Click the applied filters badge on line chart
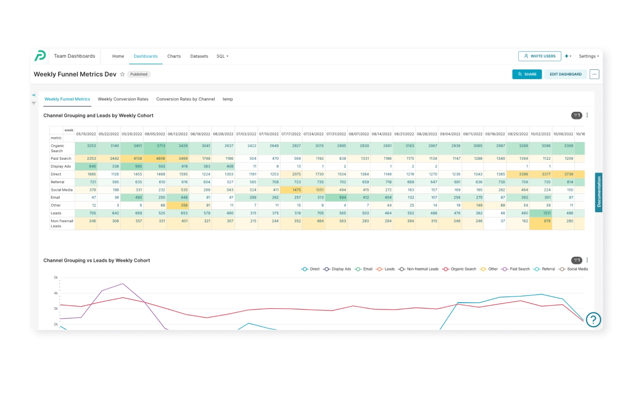The height and width of the screenshot is (397, 634). coord(576,260)
